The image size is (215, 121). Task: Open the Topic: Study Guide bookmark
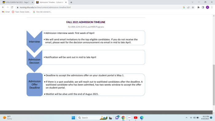pos(21,12)
